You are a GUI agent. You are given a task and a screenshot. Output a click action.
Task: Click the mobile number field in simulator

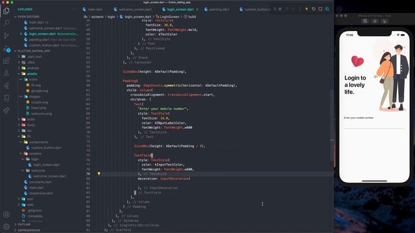[374, 124]
